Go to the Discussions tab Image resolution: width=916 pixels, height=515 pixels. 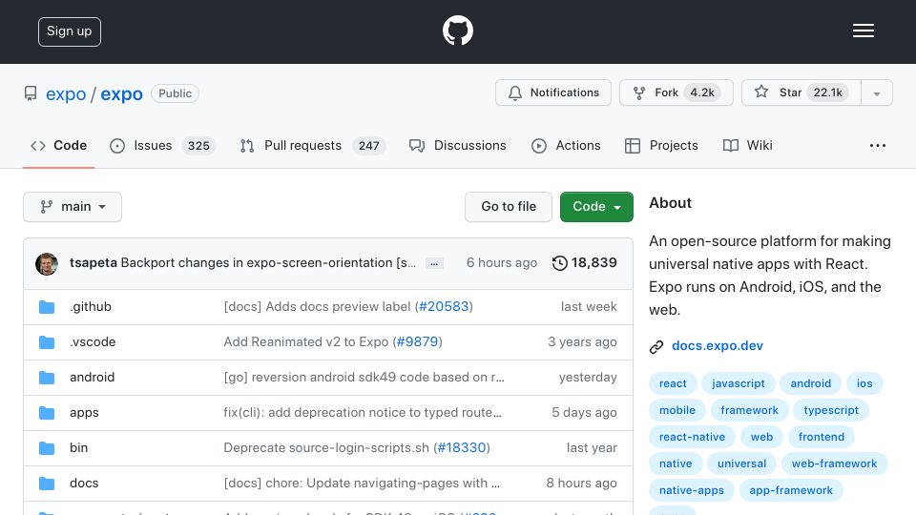pos(457,145)
